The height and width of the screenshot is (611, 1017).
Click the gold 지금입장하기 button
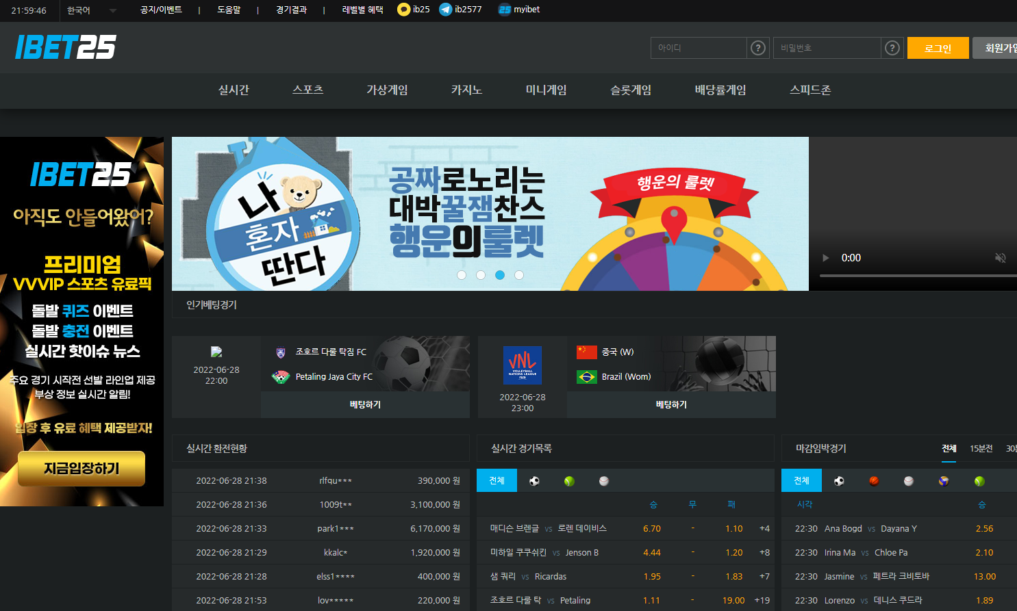pyautogui.click(x=81, y=469)
